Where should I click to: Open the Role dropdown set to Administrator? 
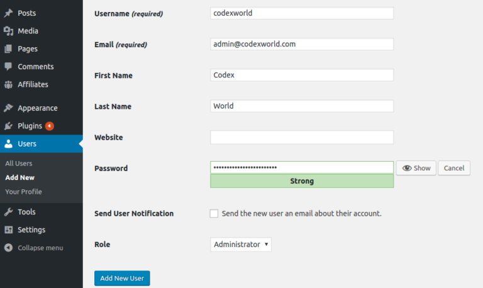point(241,244)
